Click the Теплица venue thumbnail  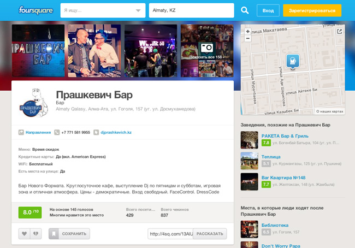coord(249,161)
